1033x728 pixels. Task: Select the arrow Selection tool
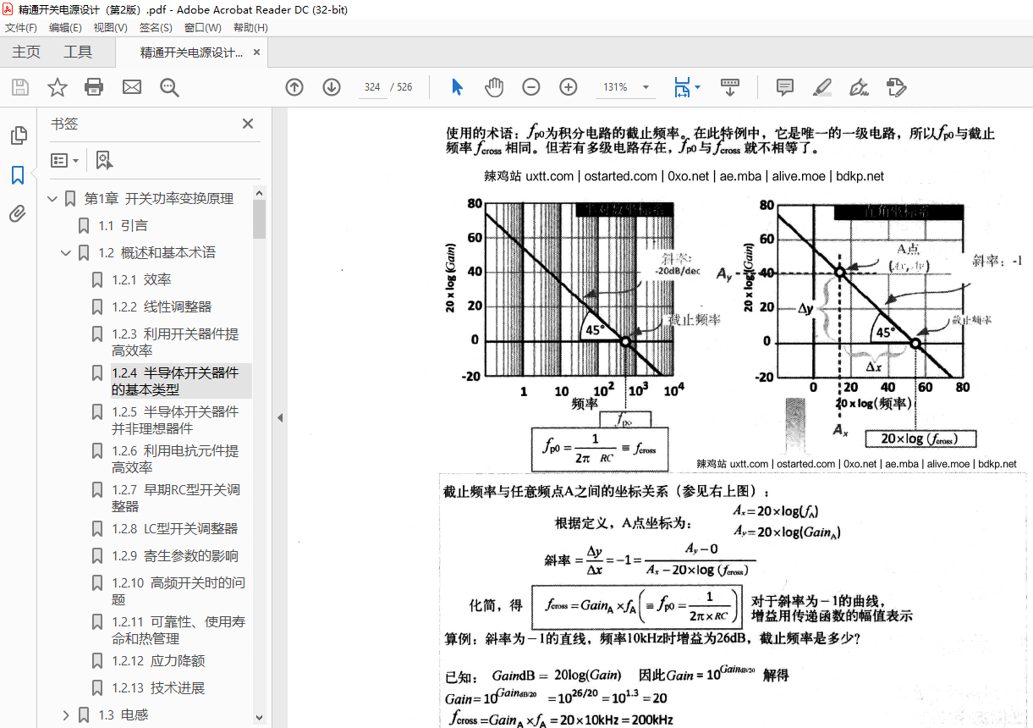457,87
